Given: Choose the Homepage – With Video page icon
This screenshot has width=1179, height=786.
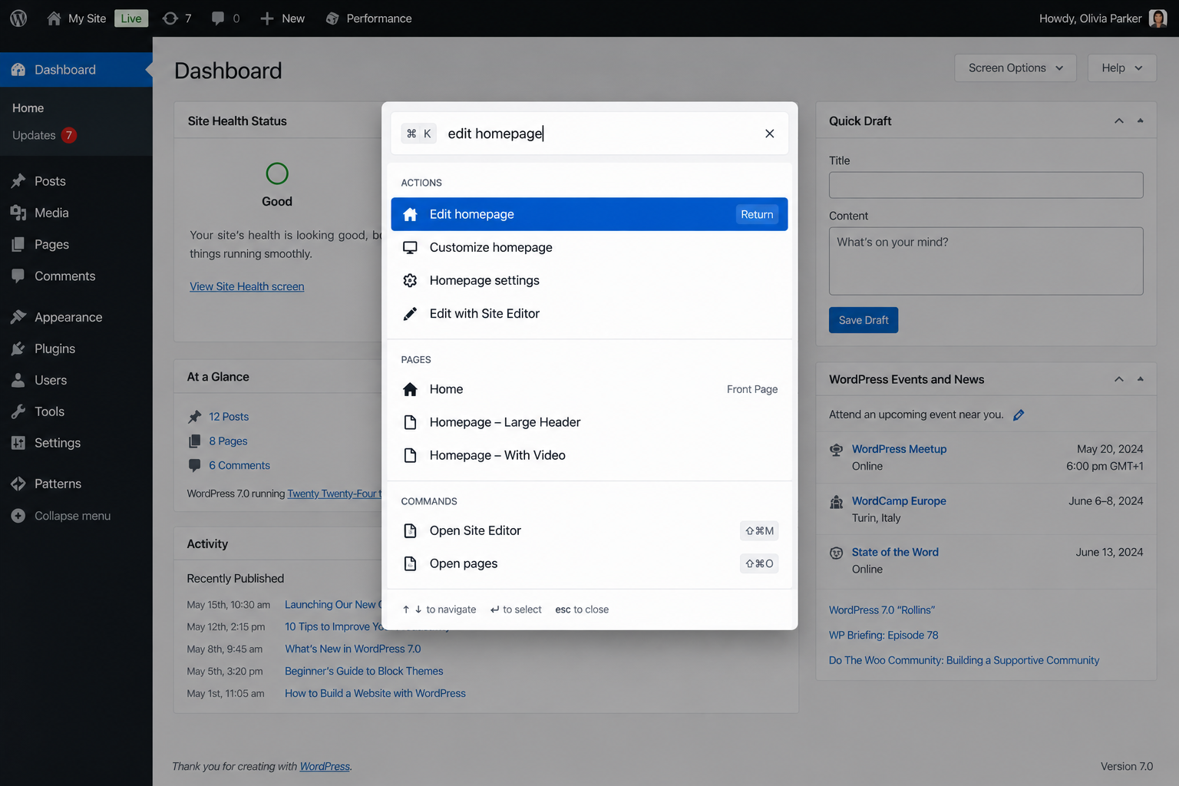Looking at the screenshot, I should 411,455.
